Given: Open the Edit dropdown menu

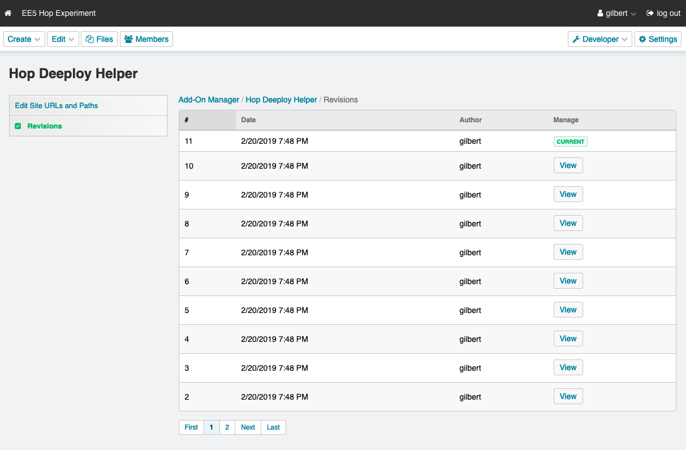Looking at the screenshot, I should coord(63,39).
